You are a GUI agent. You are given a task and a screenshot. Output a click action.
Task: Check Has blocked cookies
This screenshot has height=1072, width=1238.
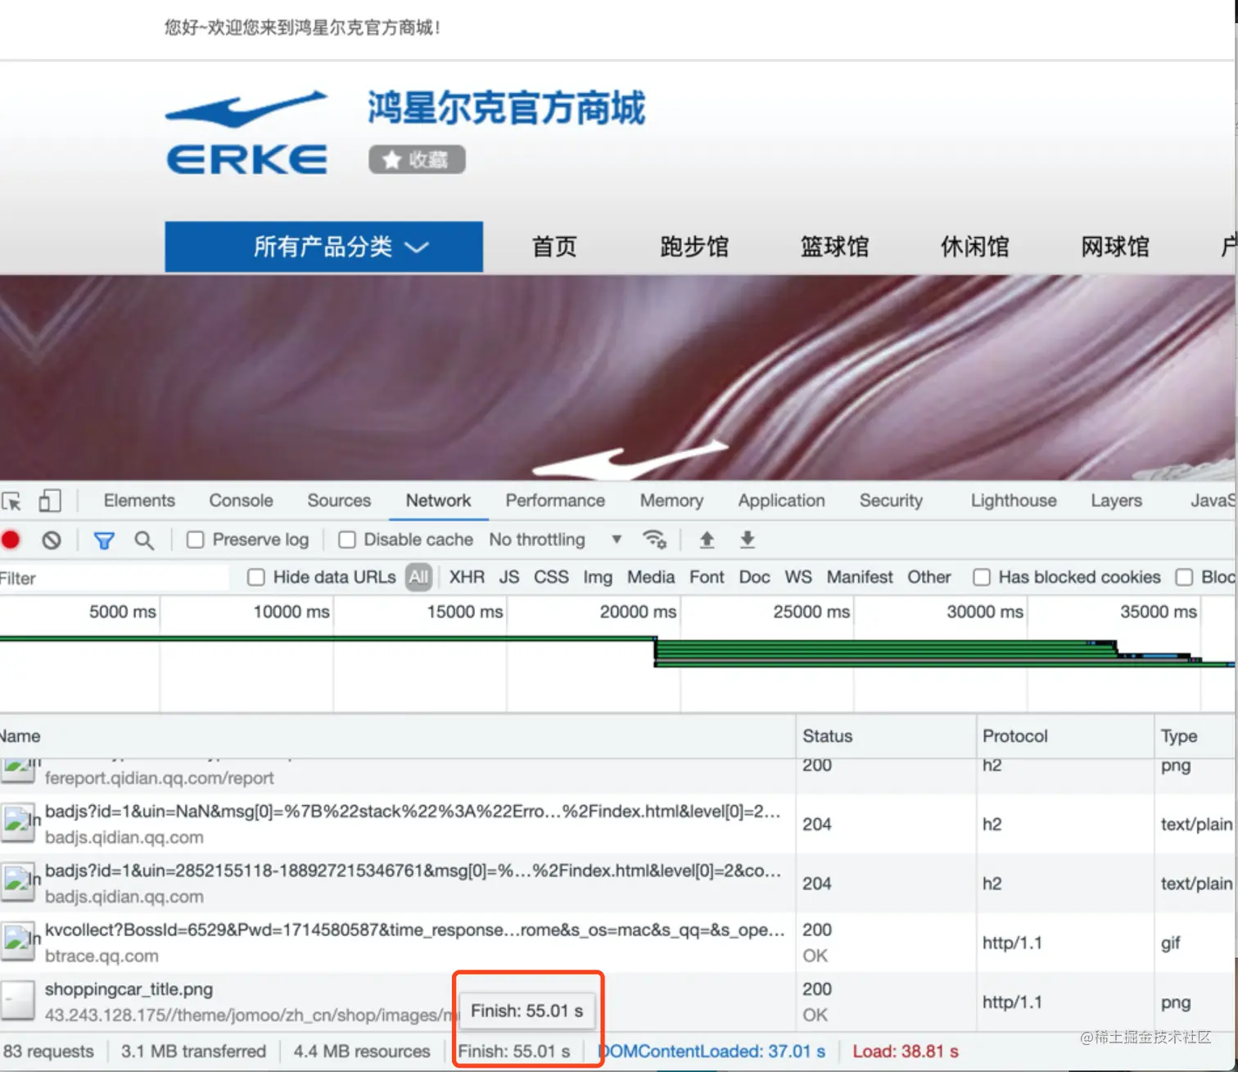click(982, 577)
